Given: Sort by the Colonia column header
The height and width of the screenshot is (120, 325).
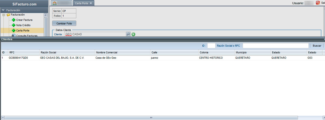Looking at the screenshot, I should [216, 52].
